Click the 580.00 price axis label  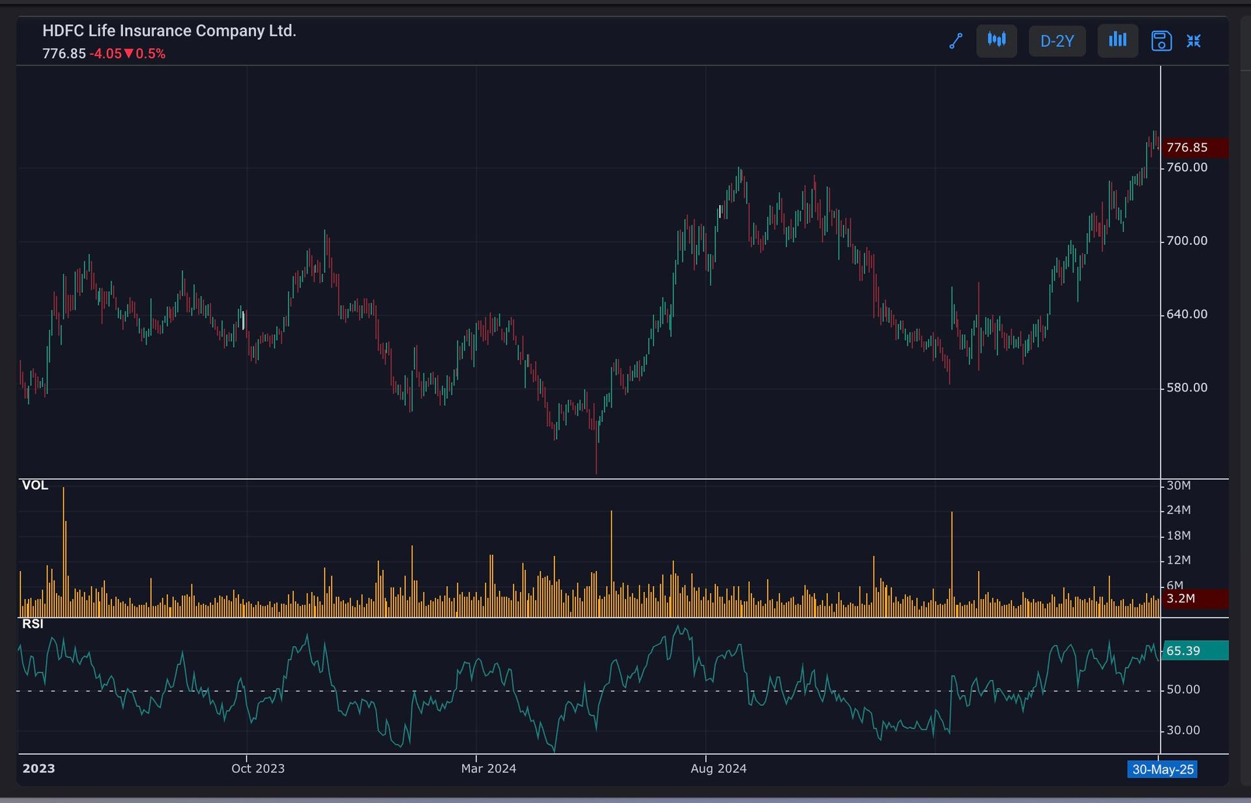1186,387
